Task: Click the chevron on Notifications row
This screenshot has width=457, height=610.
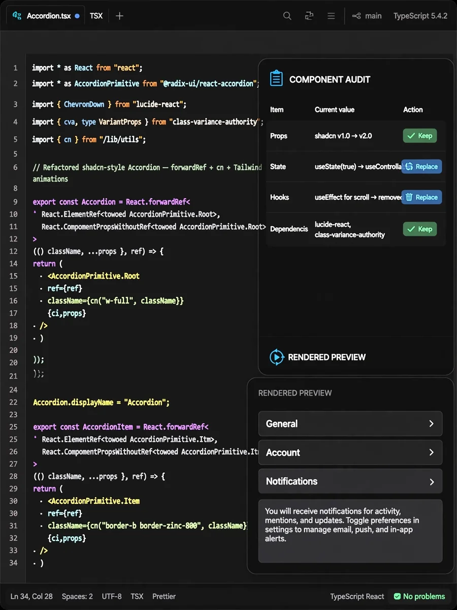Action: (432, 481)
